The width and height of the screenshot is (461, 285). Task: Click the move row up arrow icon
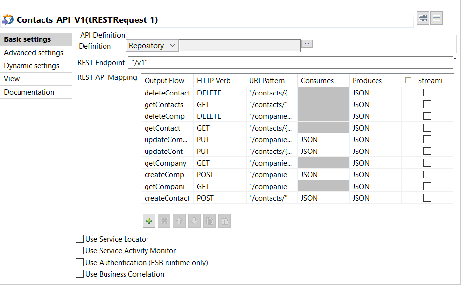(179, 221)
